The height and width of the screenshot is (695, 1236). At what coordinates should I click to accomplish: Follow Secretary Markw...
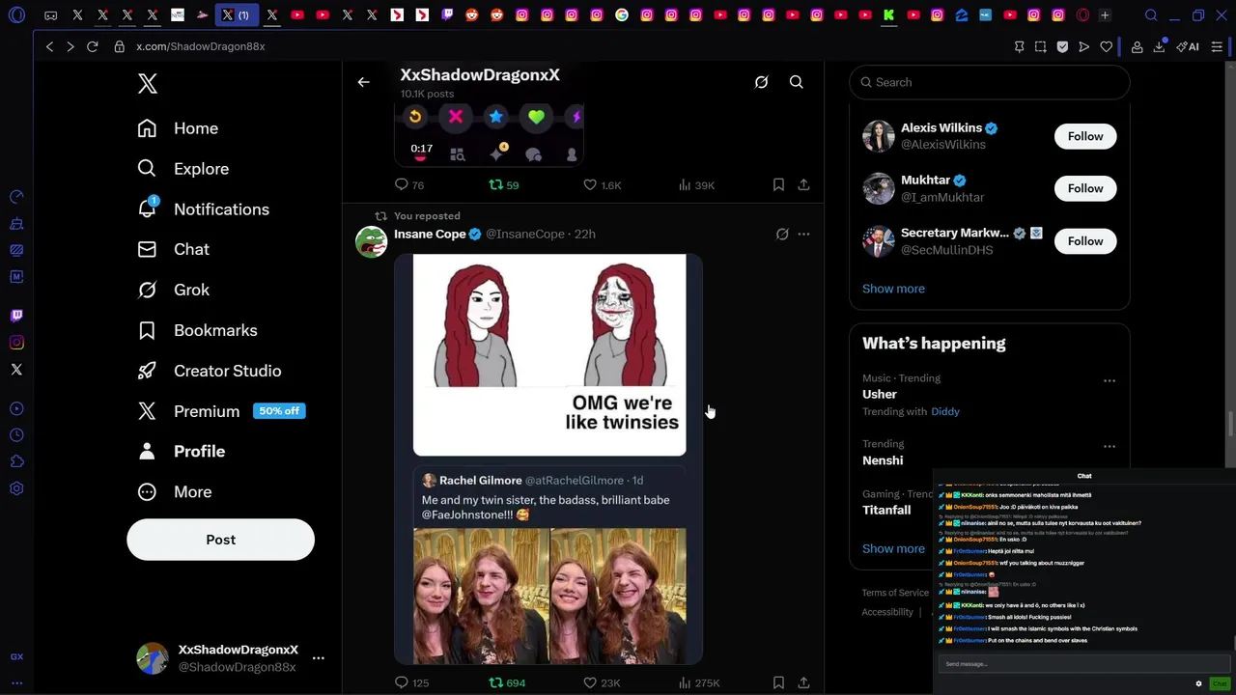pyautogui.click(x=1085, y=241)
